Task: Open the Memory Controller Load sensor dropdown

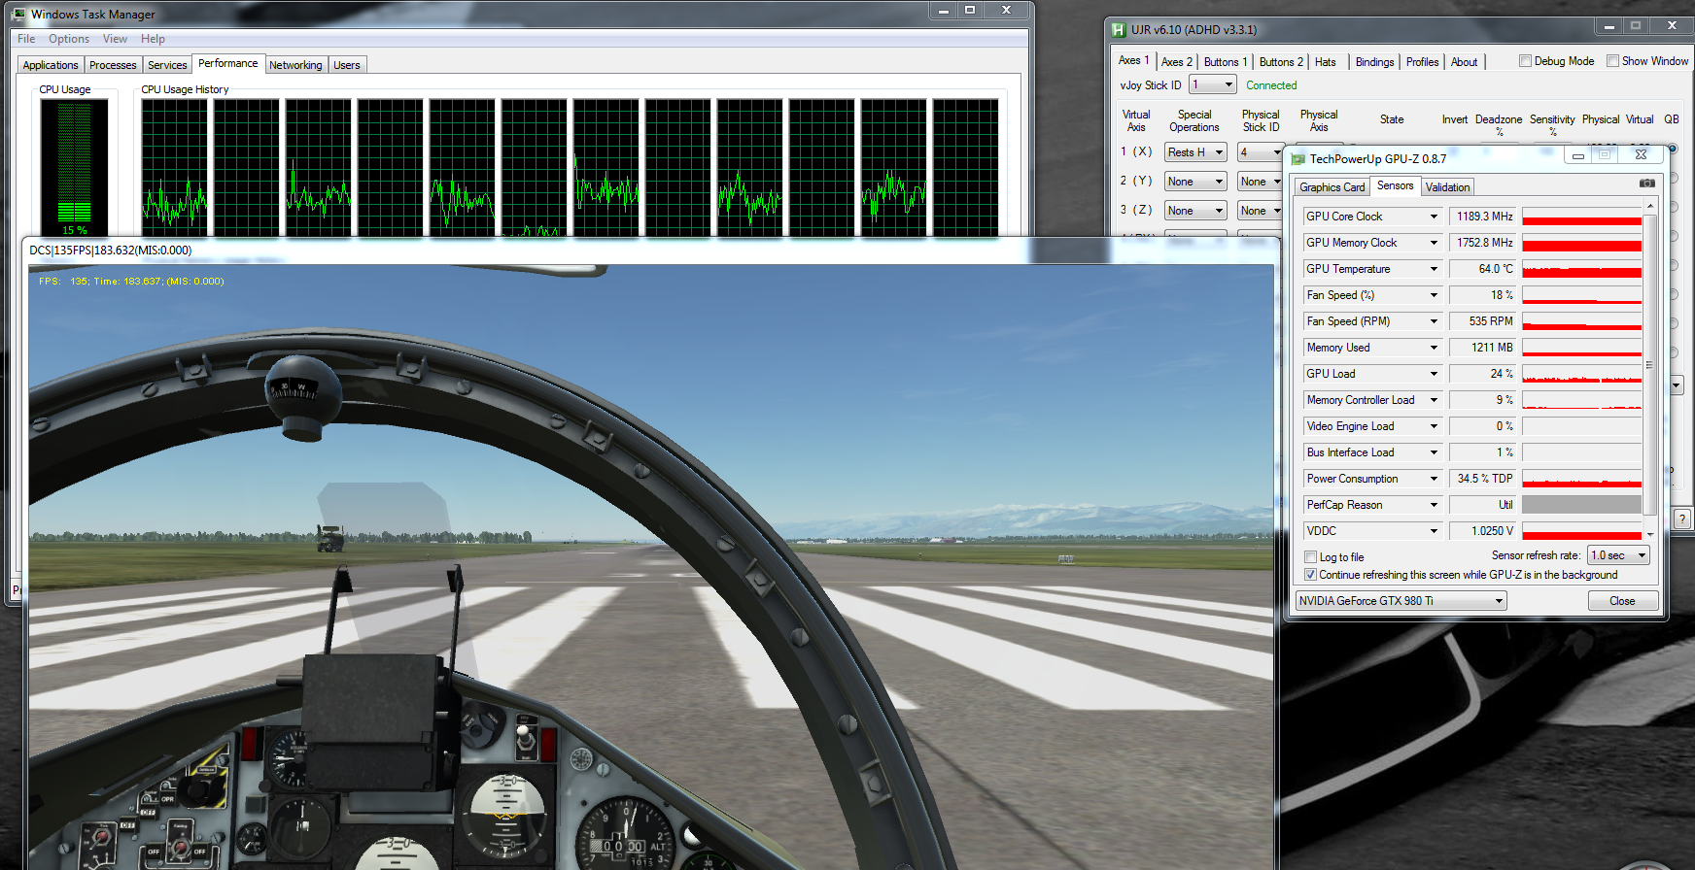Action: pos(1434,400)
